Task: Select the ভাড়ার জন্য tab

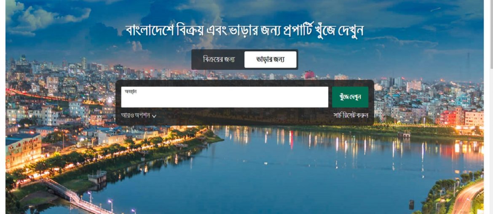Action: pos(271,59)
